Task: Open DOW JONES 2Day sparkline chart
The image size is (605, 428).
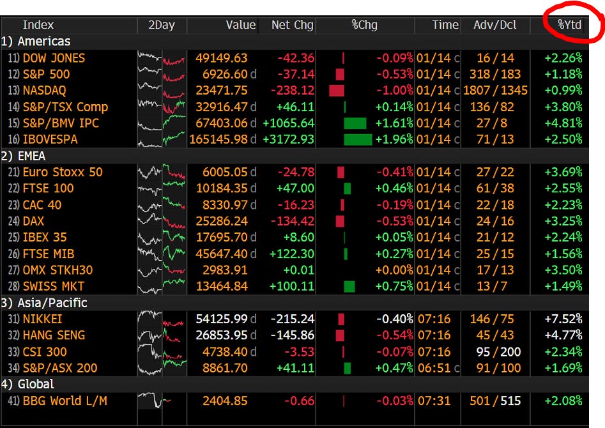Action: 162,58
